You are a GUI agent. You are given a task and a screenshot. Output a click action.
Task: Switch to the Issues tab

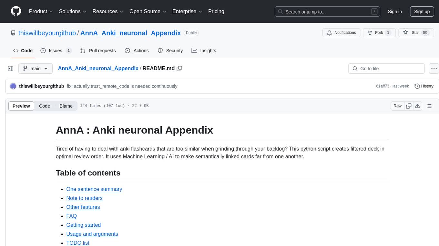click(56, 51)
